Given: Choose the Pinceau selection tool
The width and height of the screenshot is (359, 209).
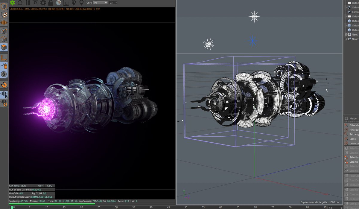Looking at the screenshot, I should click(352, 130).
